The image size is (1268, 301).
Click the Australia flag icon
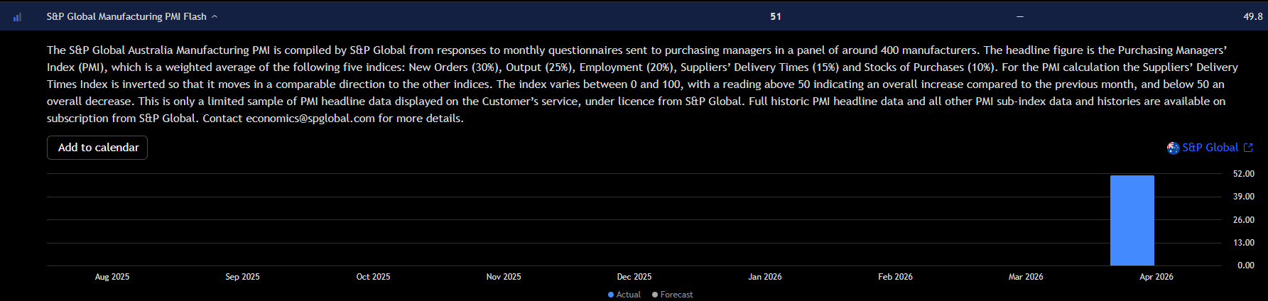pos(1173,148)
